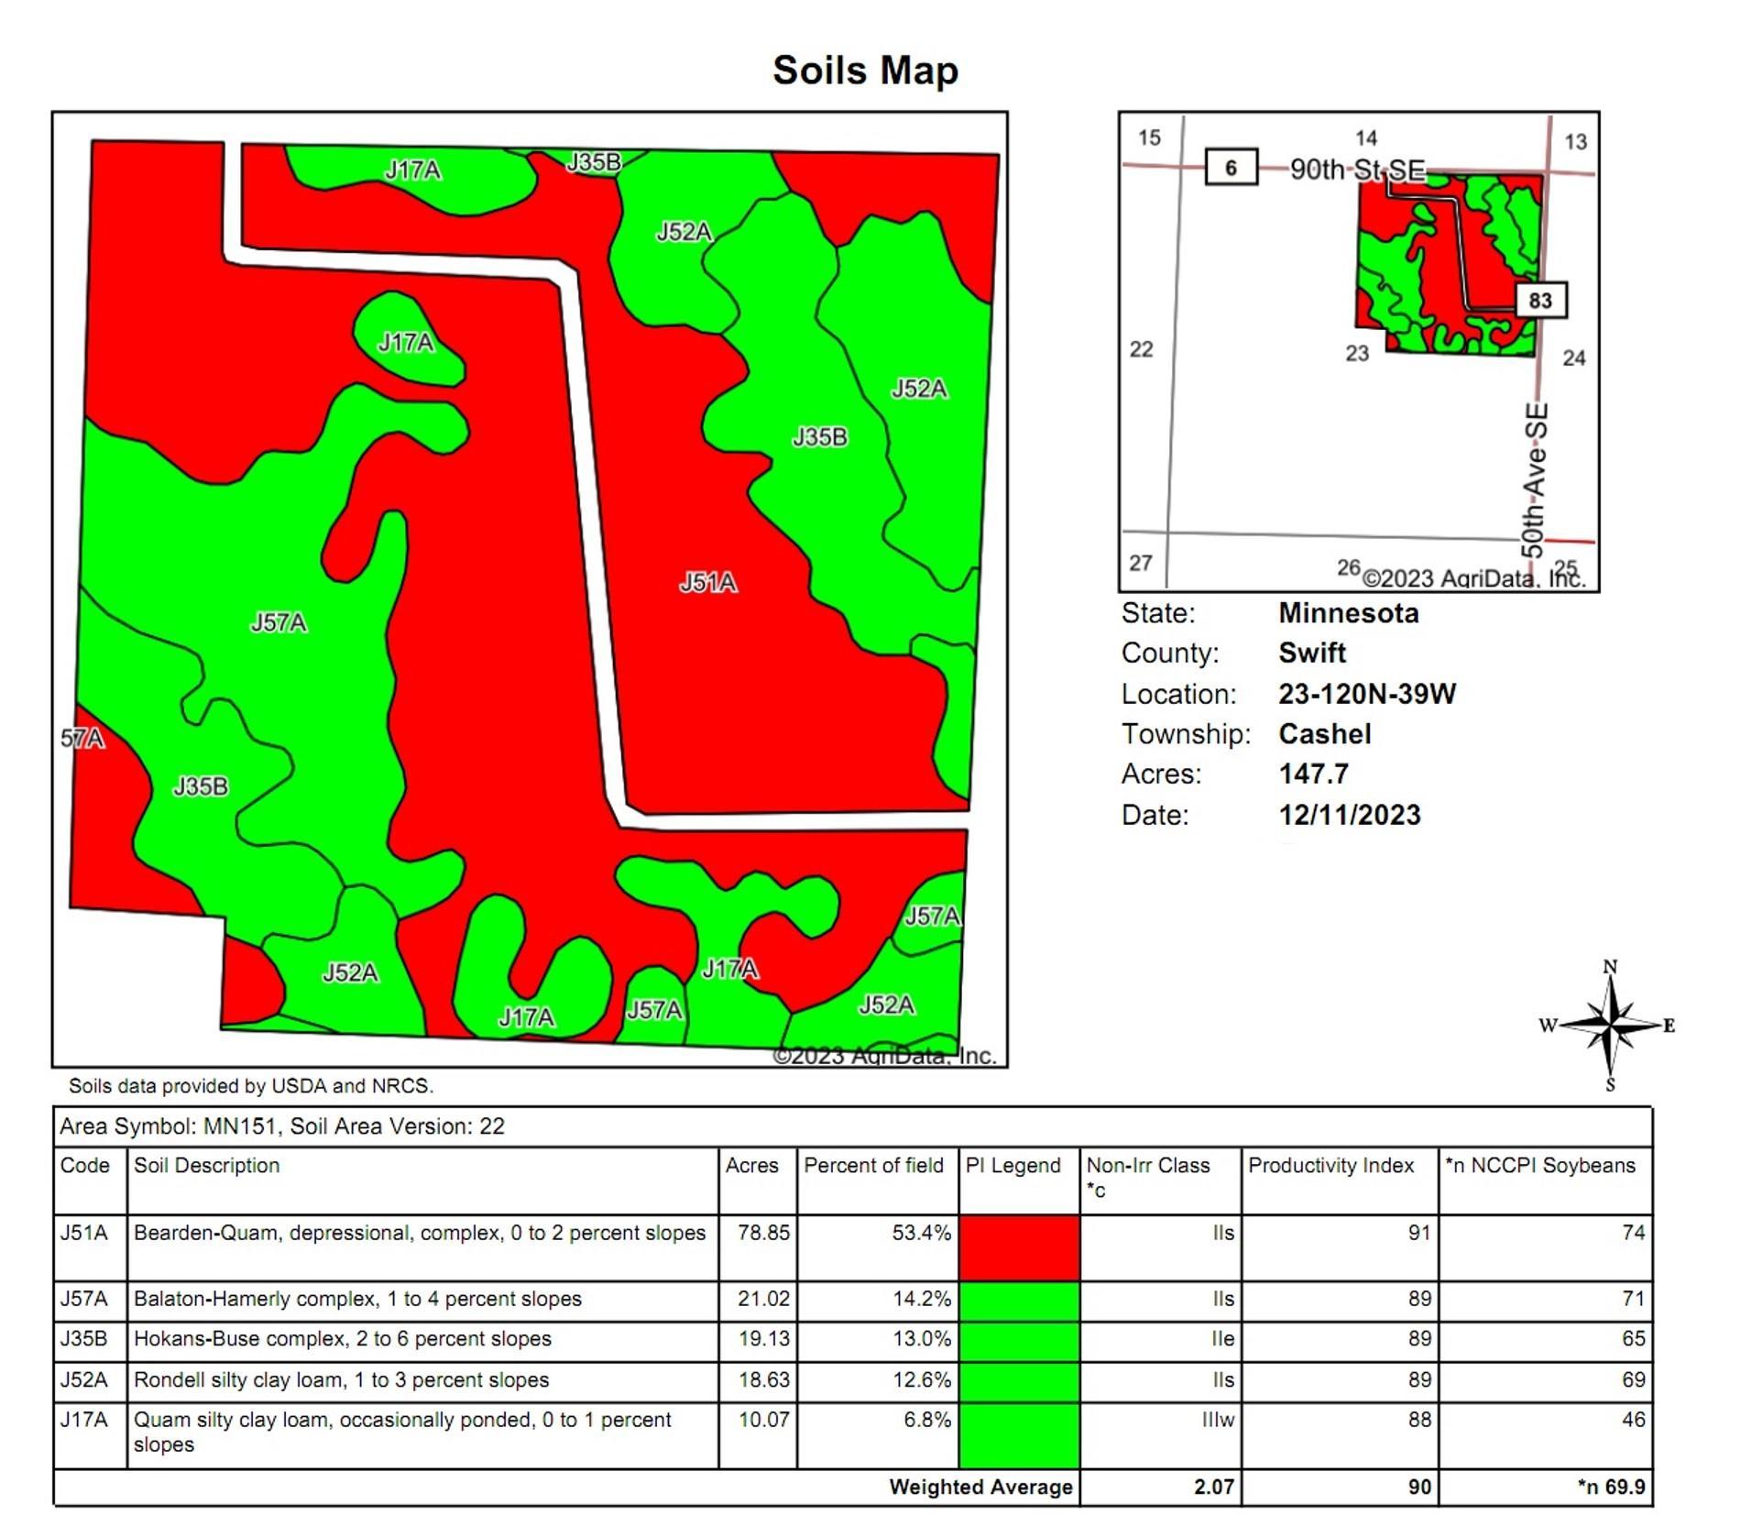Click the township value 'Cashel'
1752x1515 pixels.
(x=1325, y=734)
